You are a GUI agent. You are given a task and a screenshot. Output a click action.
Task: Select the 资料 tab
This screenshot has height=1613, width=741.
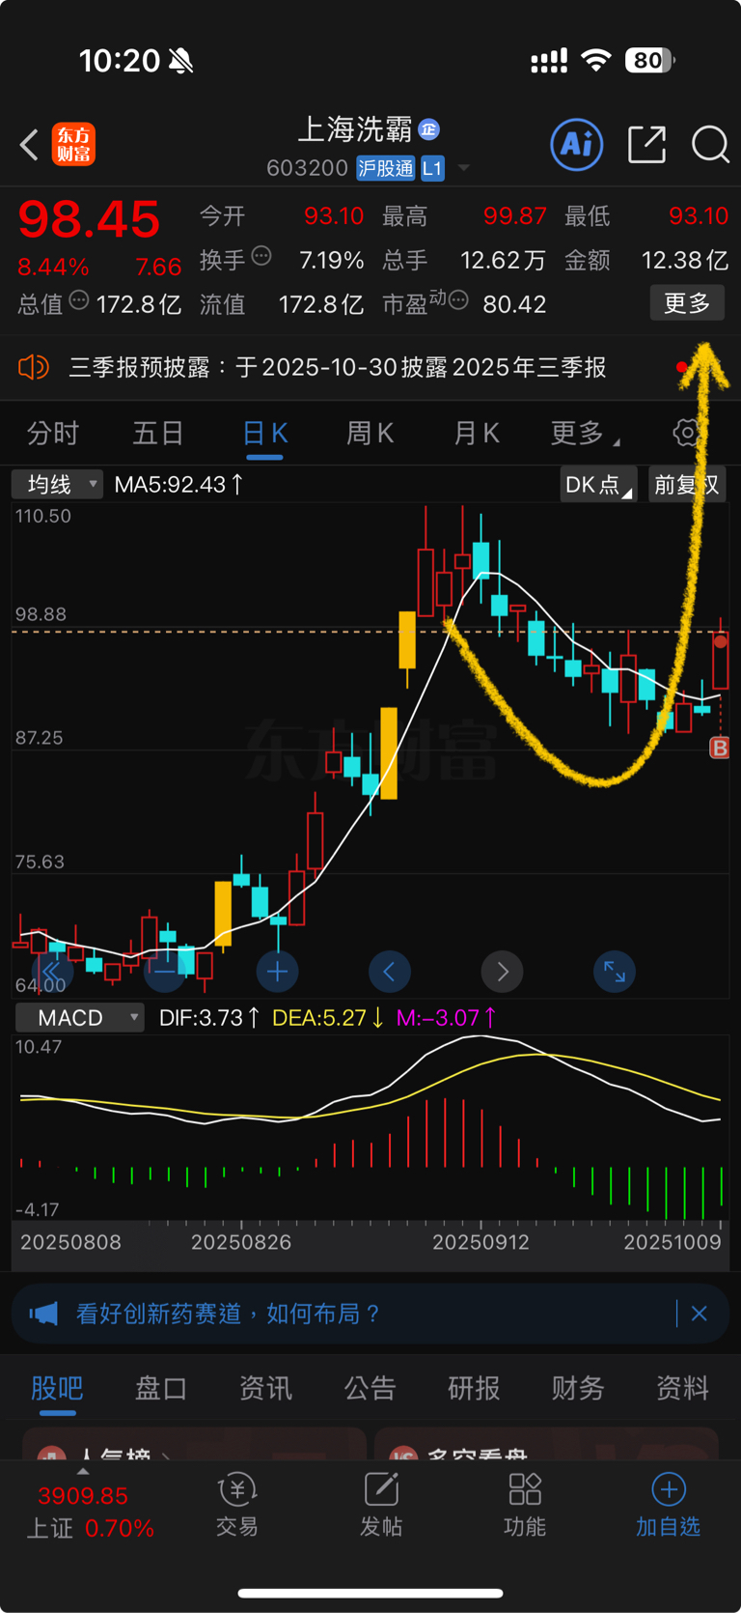[682, 1388]
